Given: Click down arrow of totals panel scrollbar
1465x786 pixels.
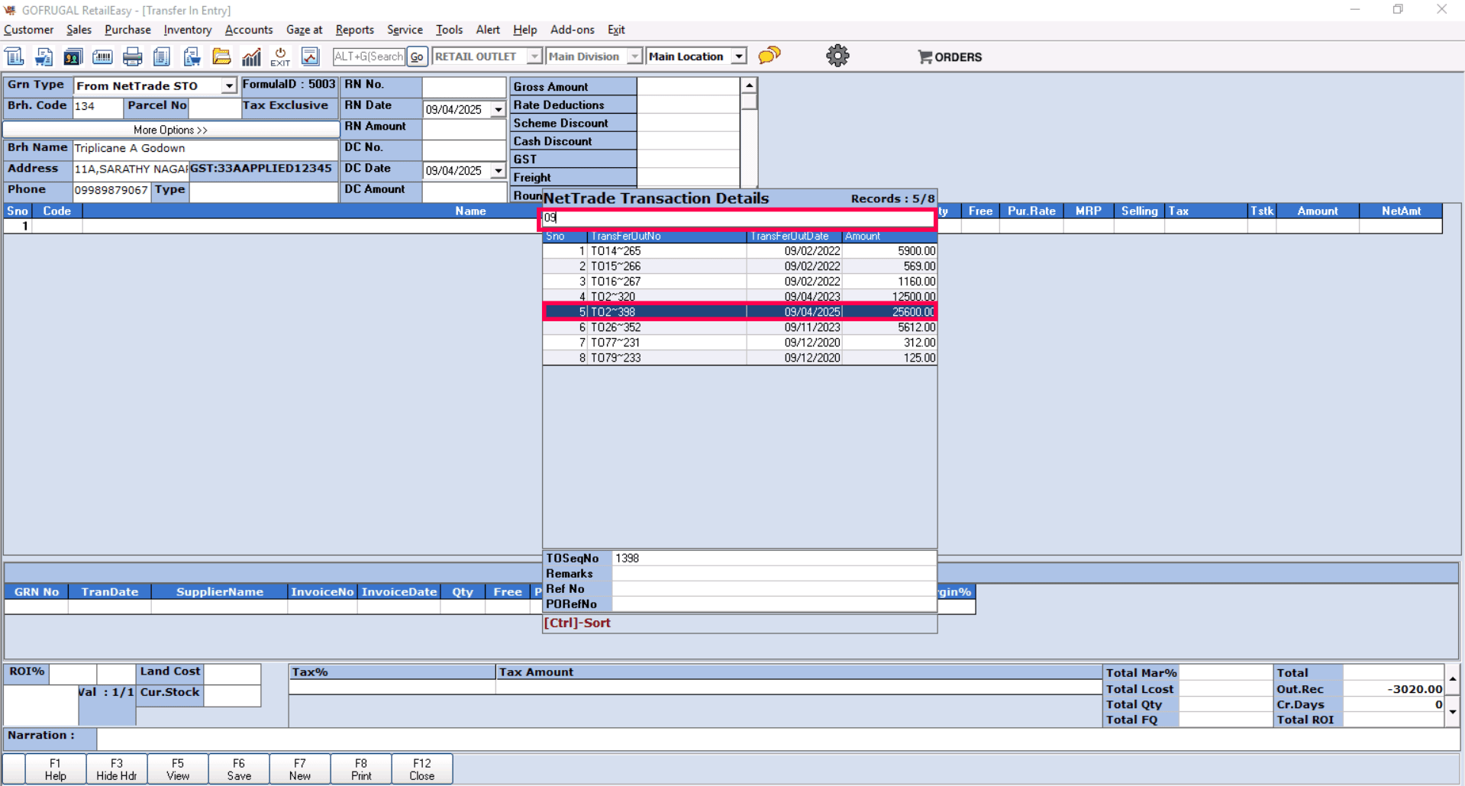Looking at the screenshot, I should click(x=1452, y=712).
